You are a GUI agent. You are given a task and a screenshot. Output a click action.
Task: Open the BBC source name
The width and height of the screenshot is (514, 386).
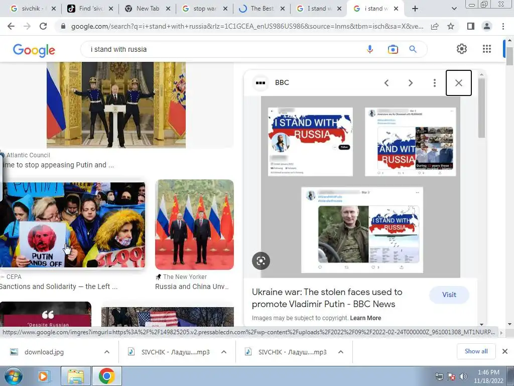click(x=282, y=82)
